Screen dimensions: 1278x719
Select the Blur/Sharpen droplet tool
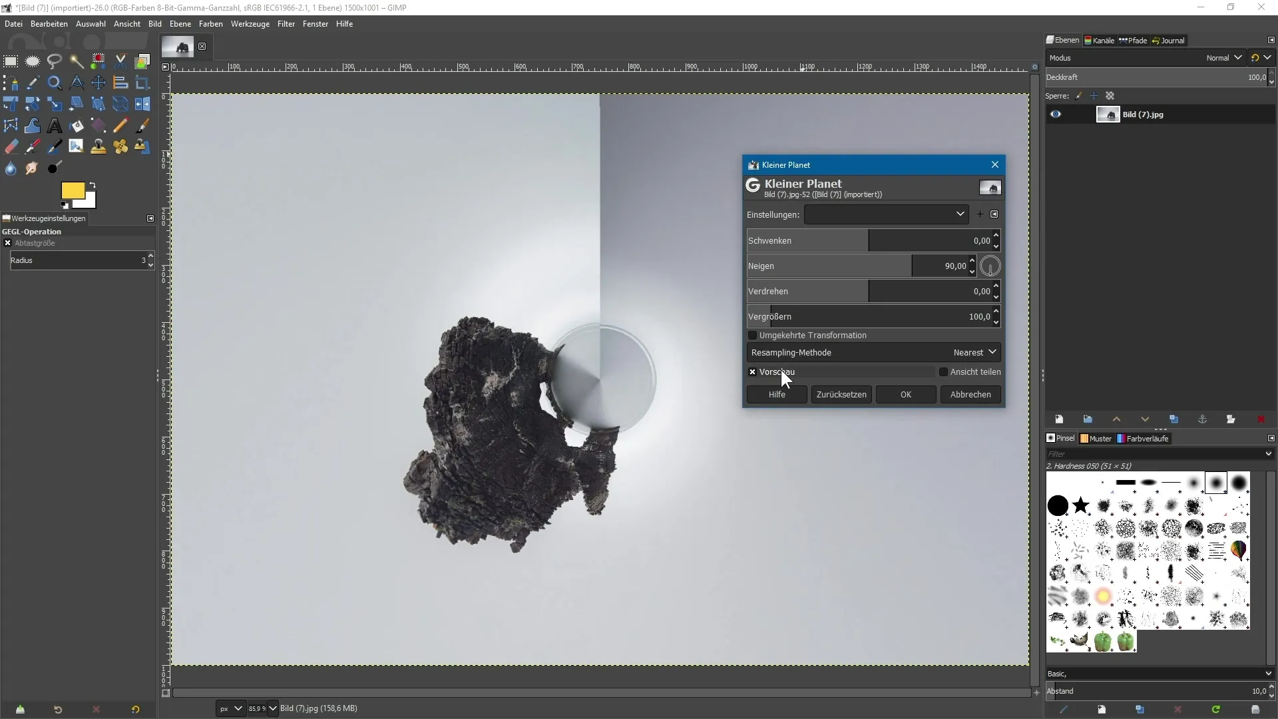11,168
